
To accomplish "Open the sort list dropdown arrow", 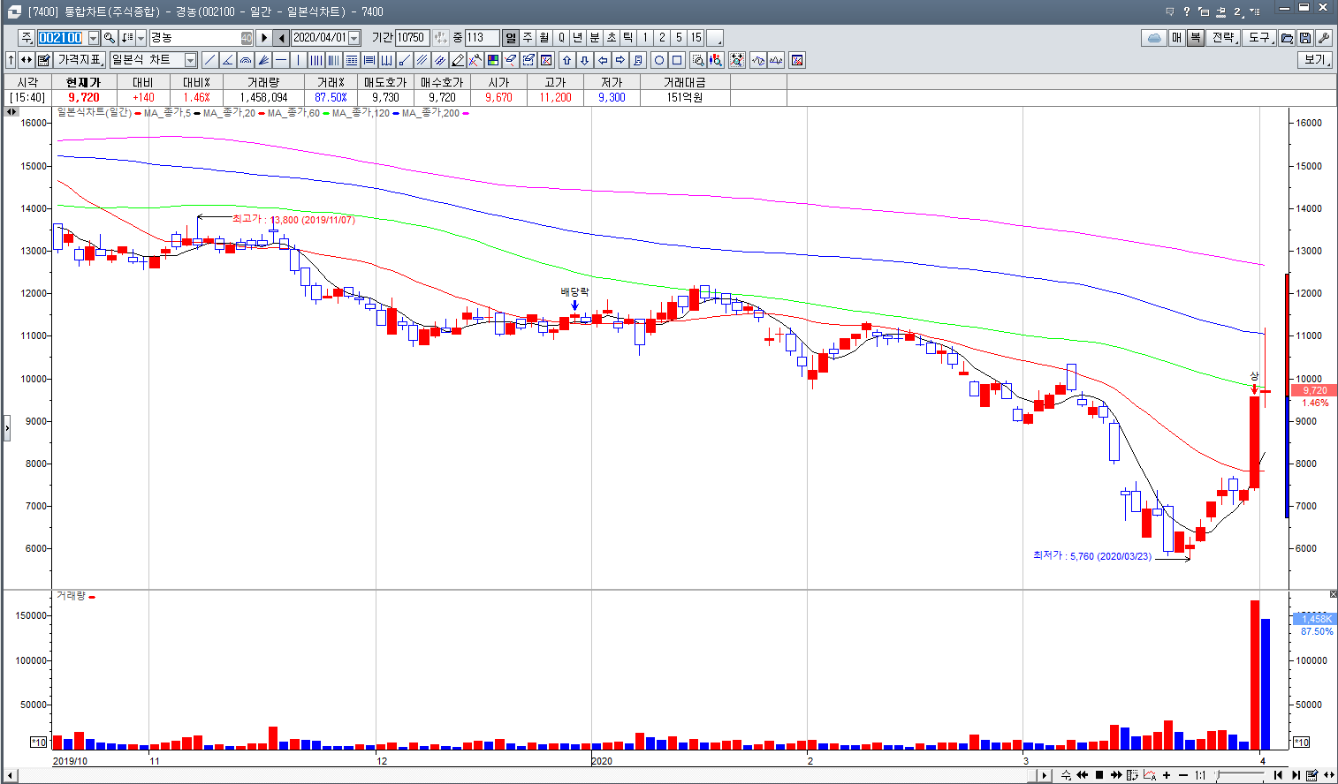I will pyautogui.click(x=141, y=38).
